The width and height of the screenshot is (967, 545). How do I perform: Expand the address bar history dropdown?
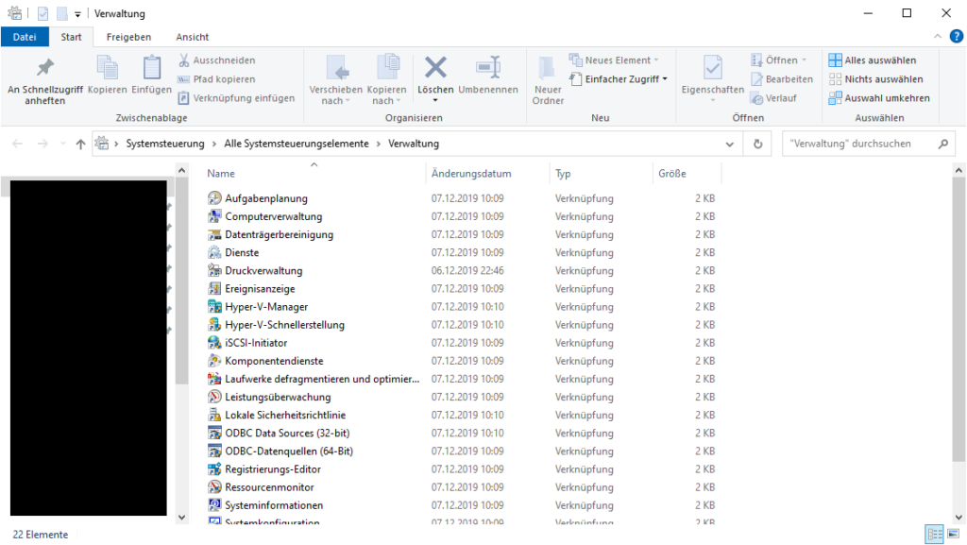730,144
